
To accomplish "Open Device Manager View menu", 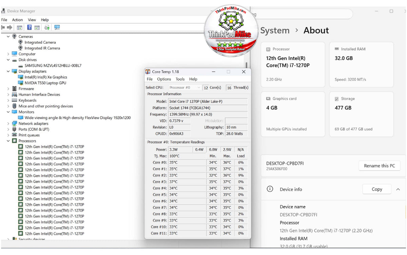I will 32,20.
